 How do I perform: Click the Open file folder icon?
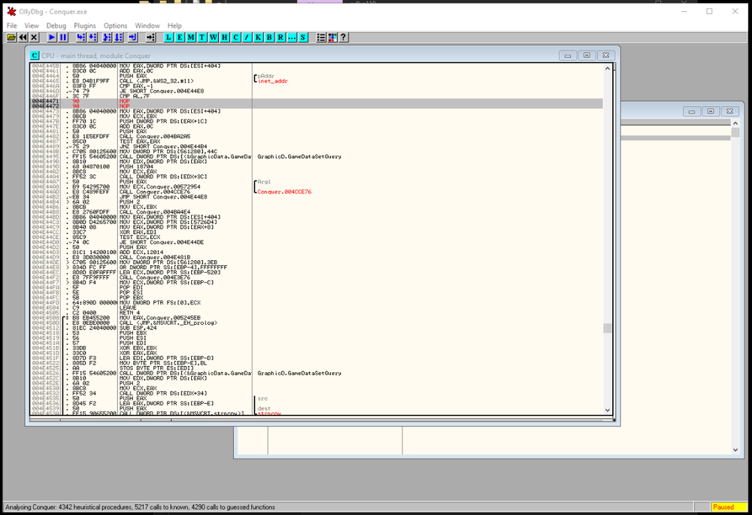11,37
